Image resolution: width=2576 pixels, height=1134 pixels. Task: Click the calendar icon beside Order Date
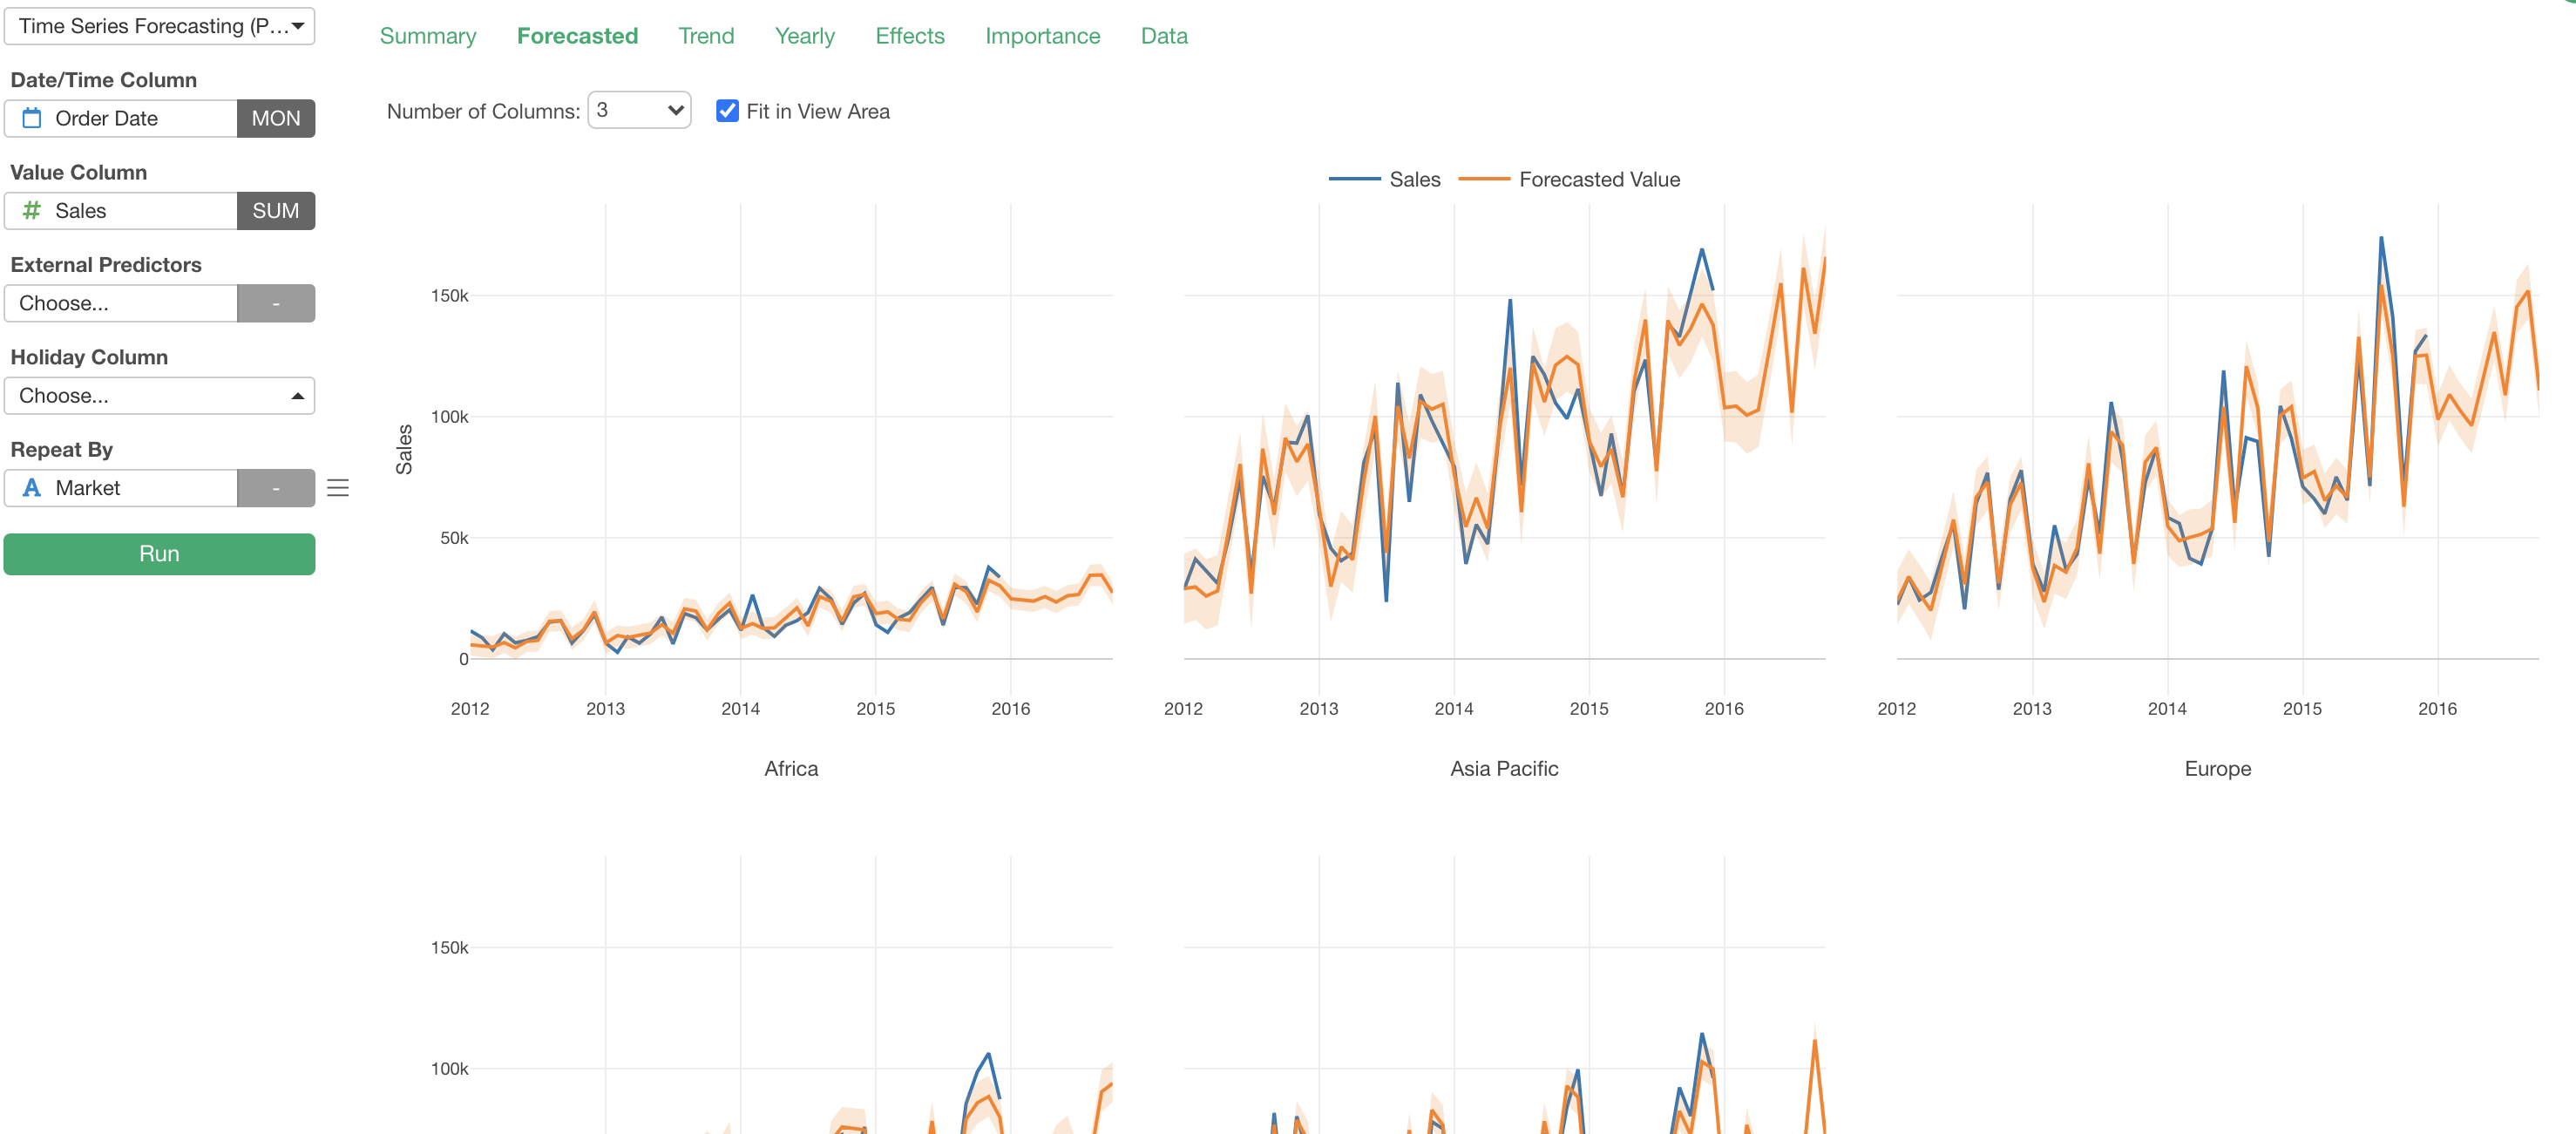(x=32, y=118)
